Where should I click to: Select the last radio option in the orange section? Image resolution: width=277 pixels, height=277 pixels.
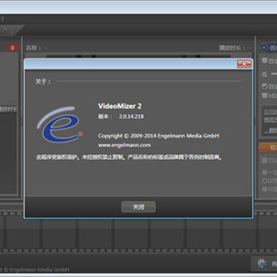coord(264,189)
